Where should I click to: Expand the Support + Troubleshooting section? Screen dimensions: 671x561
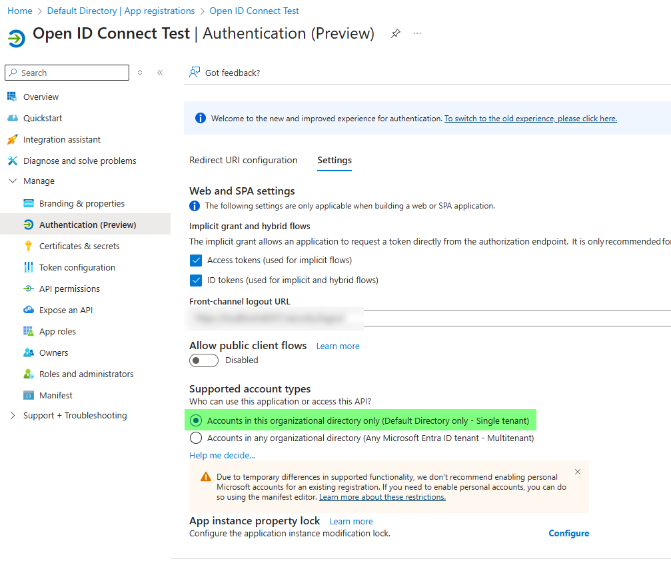[x=12, y=415]
